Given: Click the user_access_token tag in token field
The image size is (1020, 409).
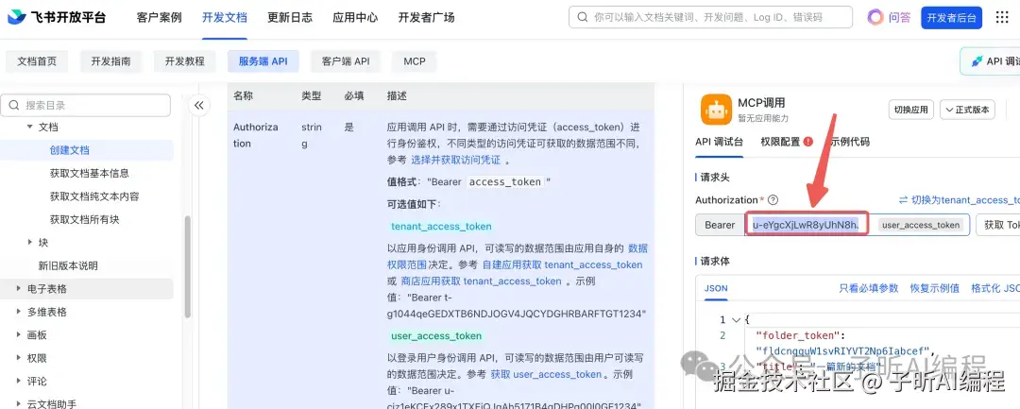Looking at the screenshot, I should coord(921,225).
